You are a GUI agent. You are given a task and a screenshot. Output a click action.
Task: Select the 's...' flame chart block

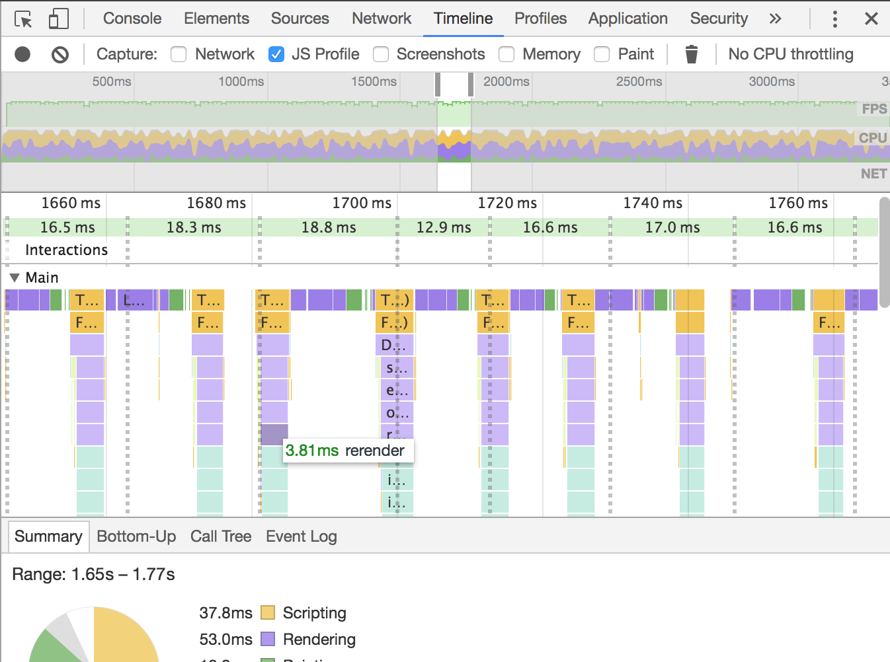[395, 367]
